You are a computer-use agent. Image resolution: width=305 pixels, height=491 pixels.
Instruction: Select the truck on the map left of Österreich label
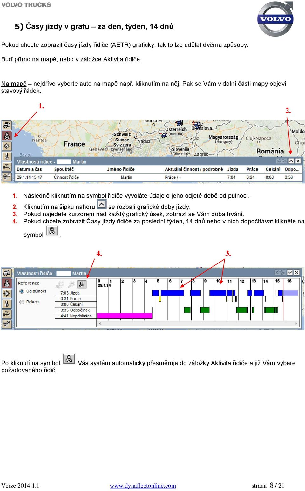164,135
